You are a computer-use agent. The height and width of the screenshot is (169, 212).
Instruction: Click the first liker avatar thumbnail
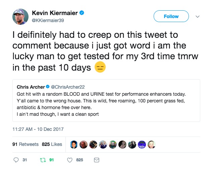click(74, 144)
